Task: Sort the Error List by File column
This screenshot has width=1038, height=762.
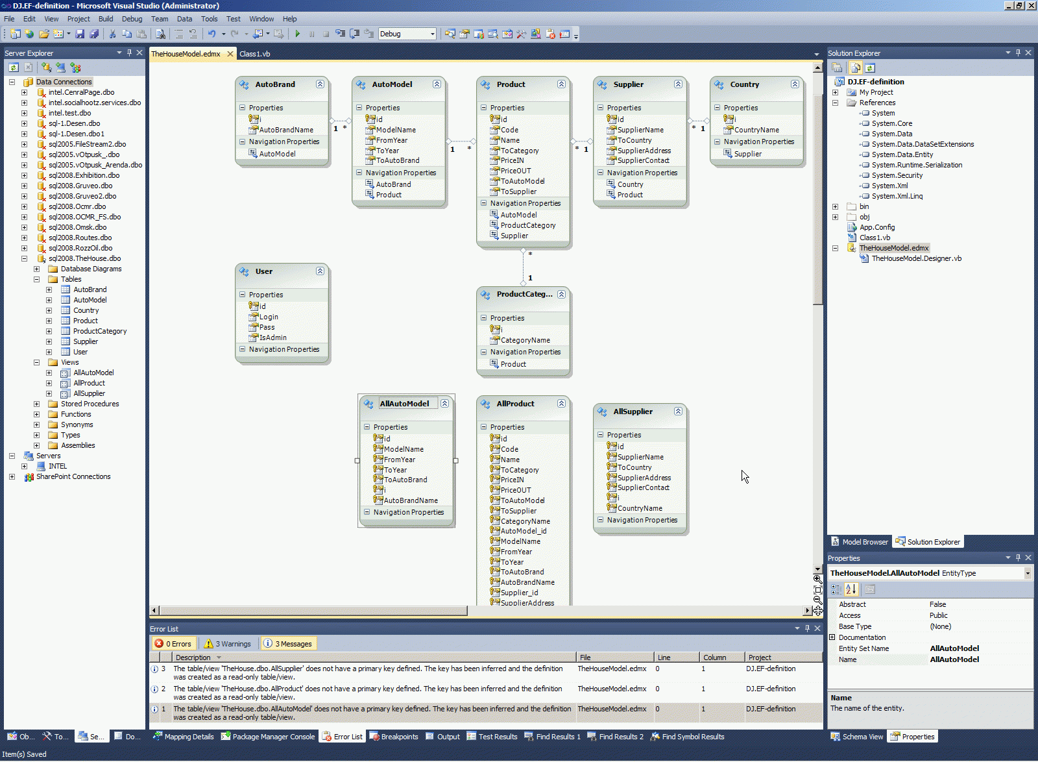Action: (x=615, y=658)
